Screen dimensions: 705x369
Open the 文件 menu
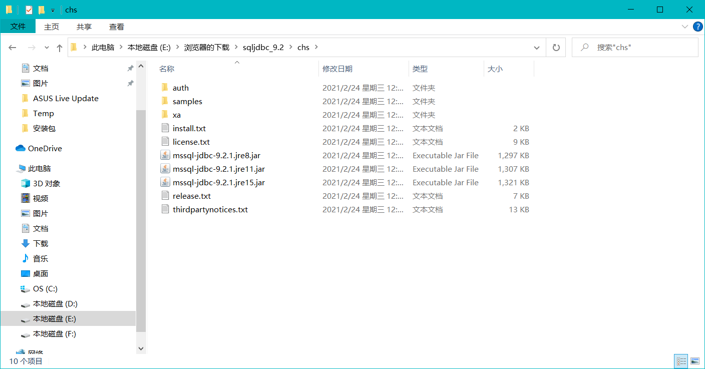coord(18,27)
